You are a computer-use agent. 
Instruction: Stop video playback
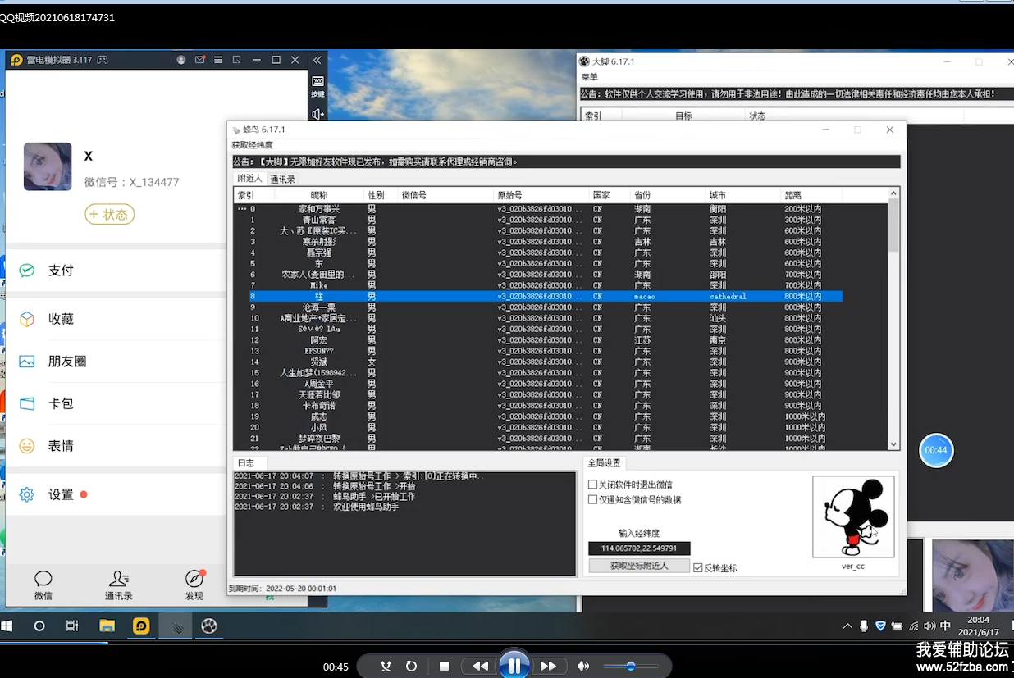pyautogui.click(x=444, y=667)
